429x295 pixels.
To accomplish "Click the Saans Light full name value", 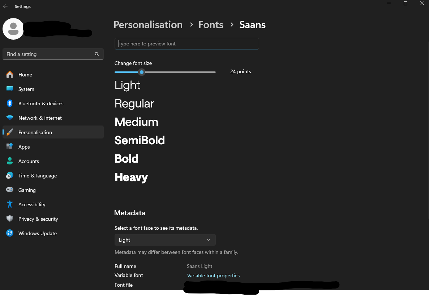I will point(200,267).
